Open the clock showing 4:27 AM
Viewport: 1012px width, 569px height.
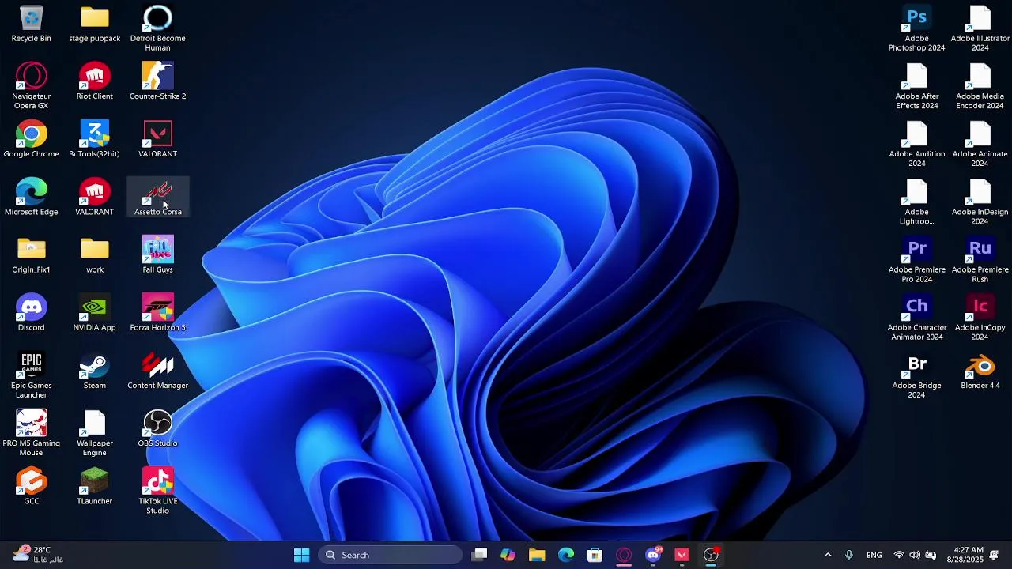(x=965, y=555)
